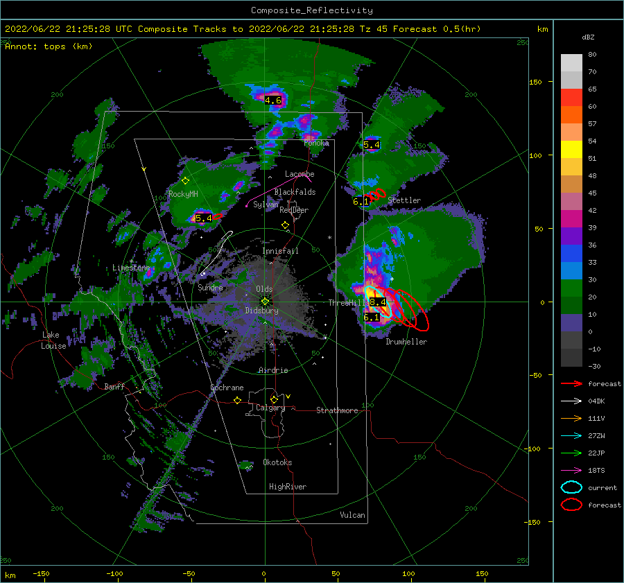Select the magenta 18TS track arrow
This screenshot has width=624, height=583.
coord(571,471)
